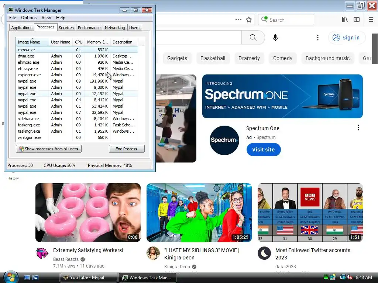This screenshot has width=378, height=283.
Task: Sort processes by Image Name column
Action: (x=32, y=42)
